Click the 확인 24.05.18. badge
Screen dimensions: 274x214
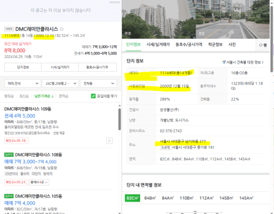click(16, 141)
